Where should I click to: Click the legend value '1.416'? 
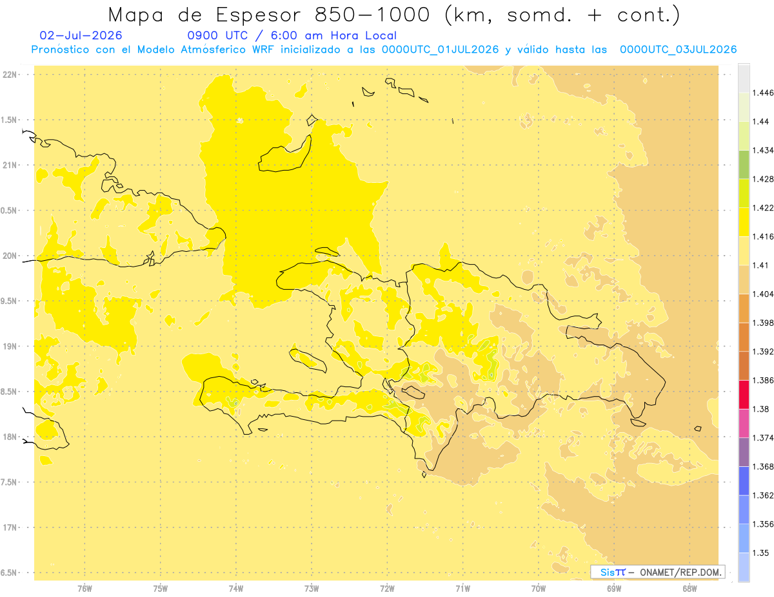[764, 236]
